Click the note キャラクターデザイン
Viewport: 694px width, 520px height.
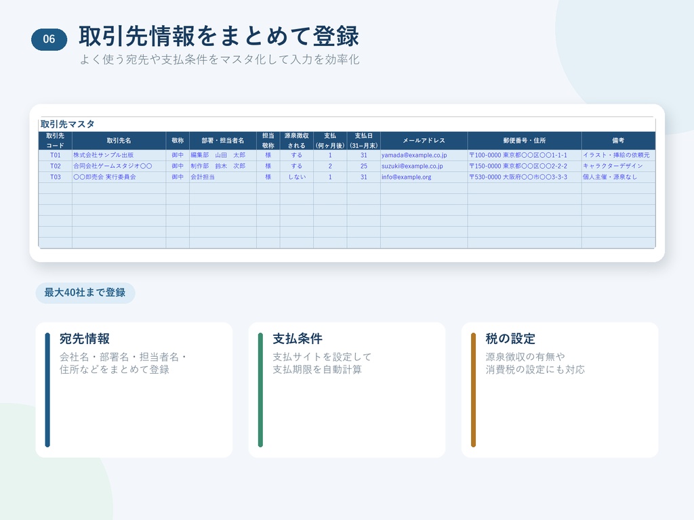(x=618, y=167)
